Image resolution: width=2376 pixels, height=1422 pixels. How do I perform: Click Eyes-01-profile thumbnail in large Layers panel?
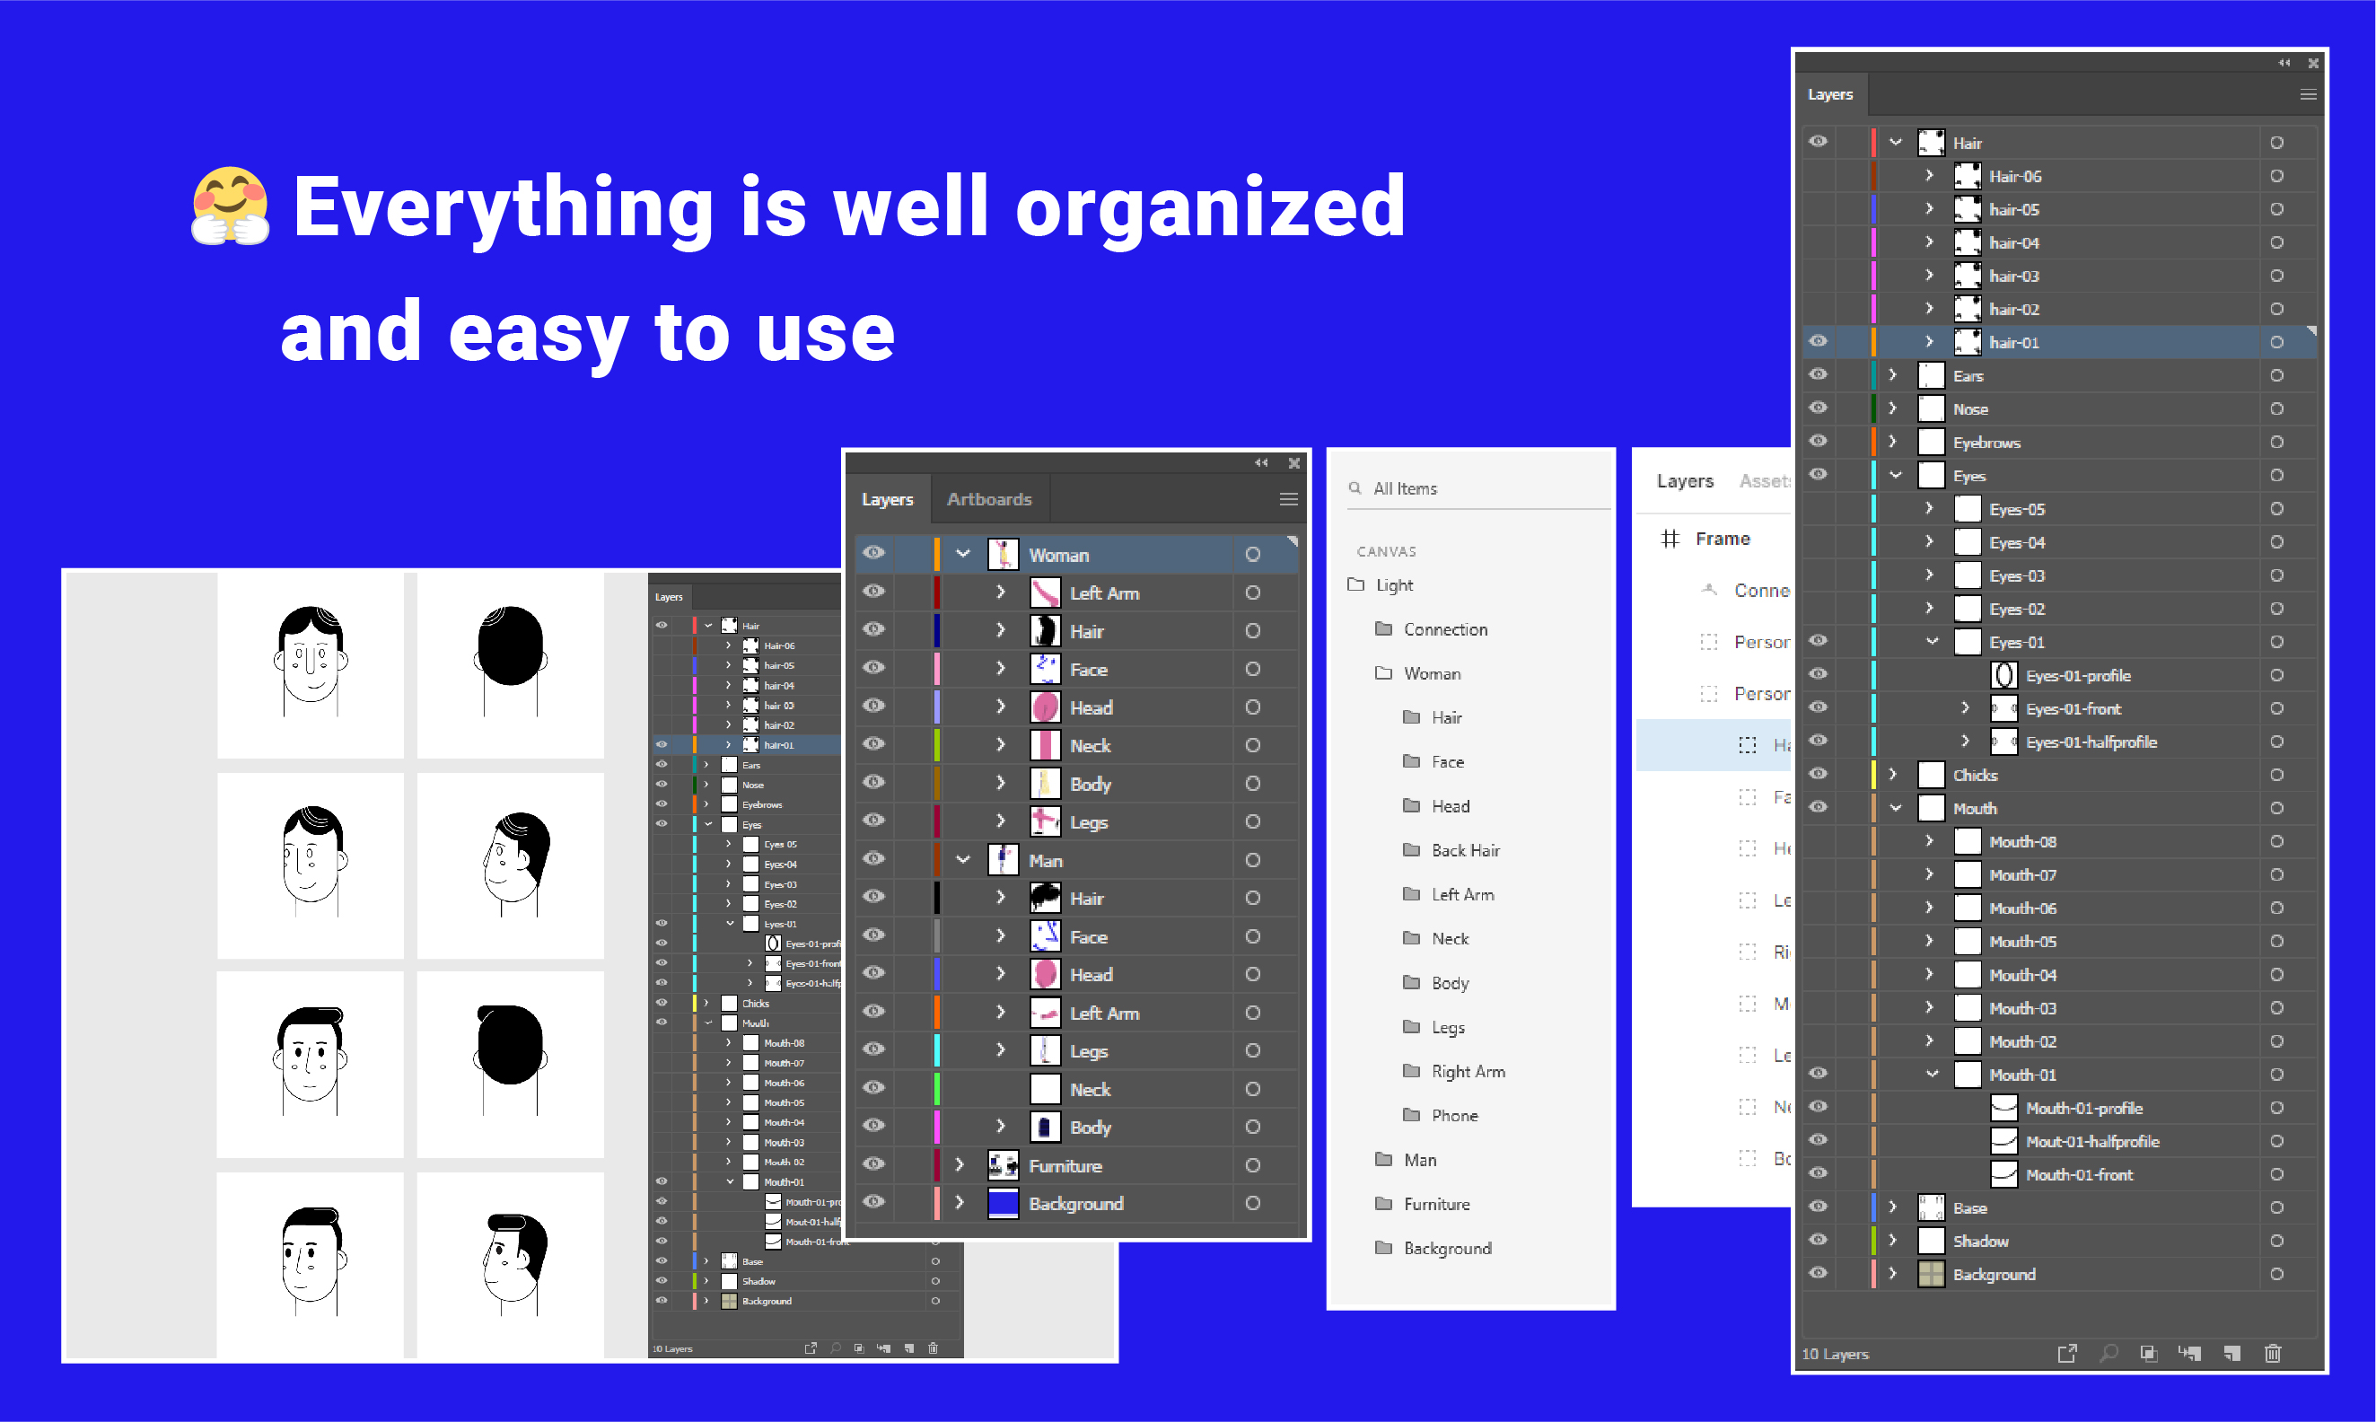coord(2003,676)
